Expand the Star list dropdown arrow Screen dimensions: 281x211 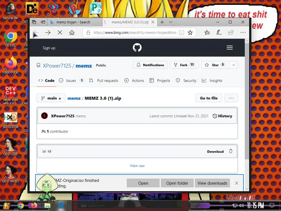234,65
